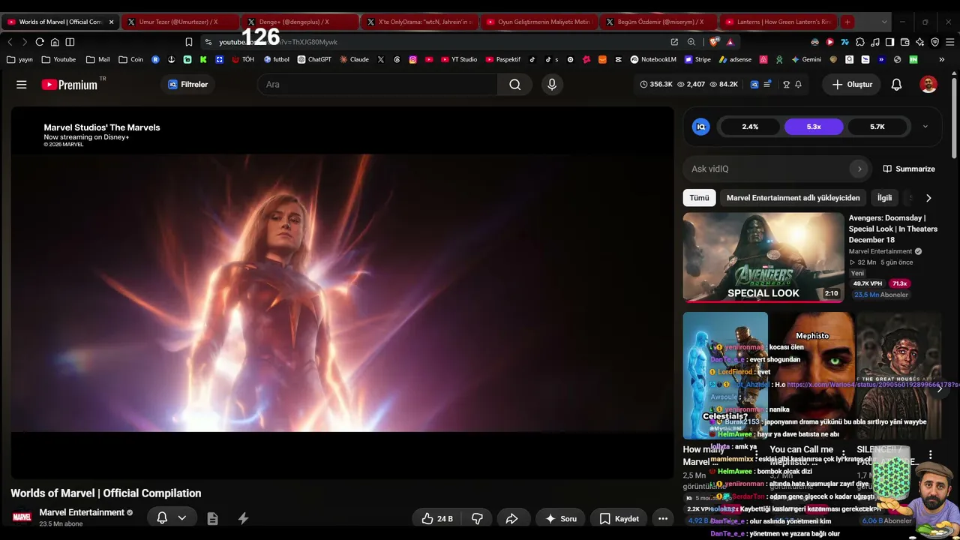Switch to the Umur Tezer X tab
This screenshot has width=960, height=540.
point(180,22)
